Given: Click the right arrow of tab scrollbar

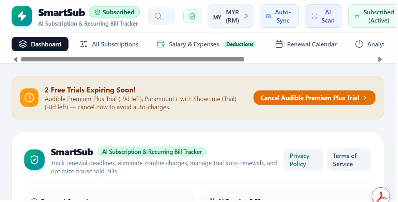Looking at the screenshot, I should (380, 59).
